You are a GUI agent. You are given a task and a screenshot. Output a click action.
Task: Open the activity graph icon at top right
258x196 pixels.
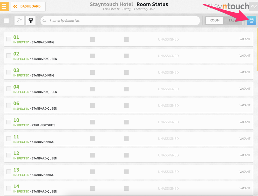[x=254, y=6]
